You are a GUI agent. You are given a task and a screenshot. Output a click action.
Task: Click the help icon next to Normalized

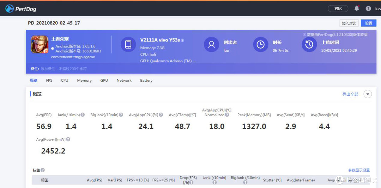(227, 115)
